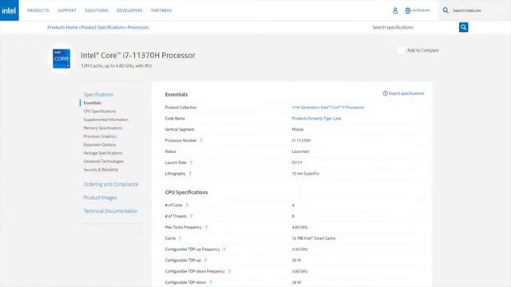Screen dimensions: 511x287
Task: Jump to Expansion Options in sidebar
Action: tap(99, 145)
